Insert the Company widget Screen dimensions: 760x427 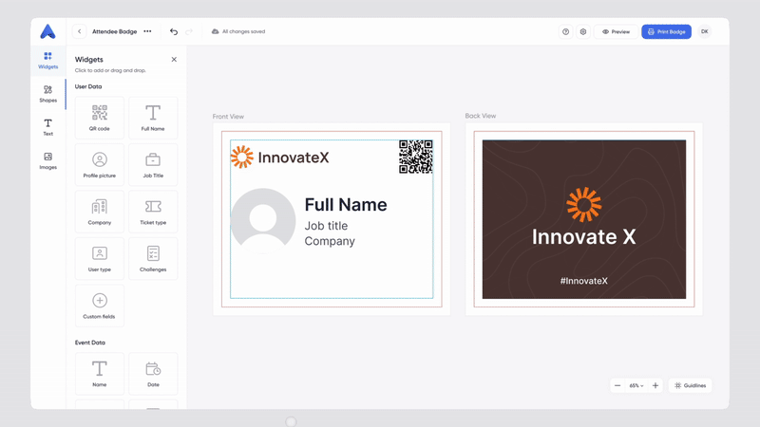pyautogui.click(x=100, y=212)
